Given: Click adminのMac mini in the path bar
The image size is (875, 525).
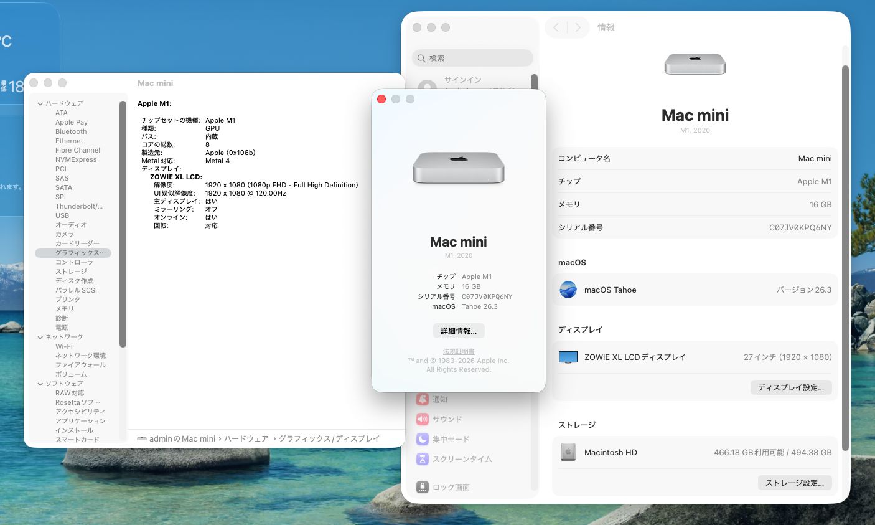Looking at the screenshot, I should pyautogui.click(x=182, y=439).
